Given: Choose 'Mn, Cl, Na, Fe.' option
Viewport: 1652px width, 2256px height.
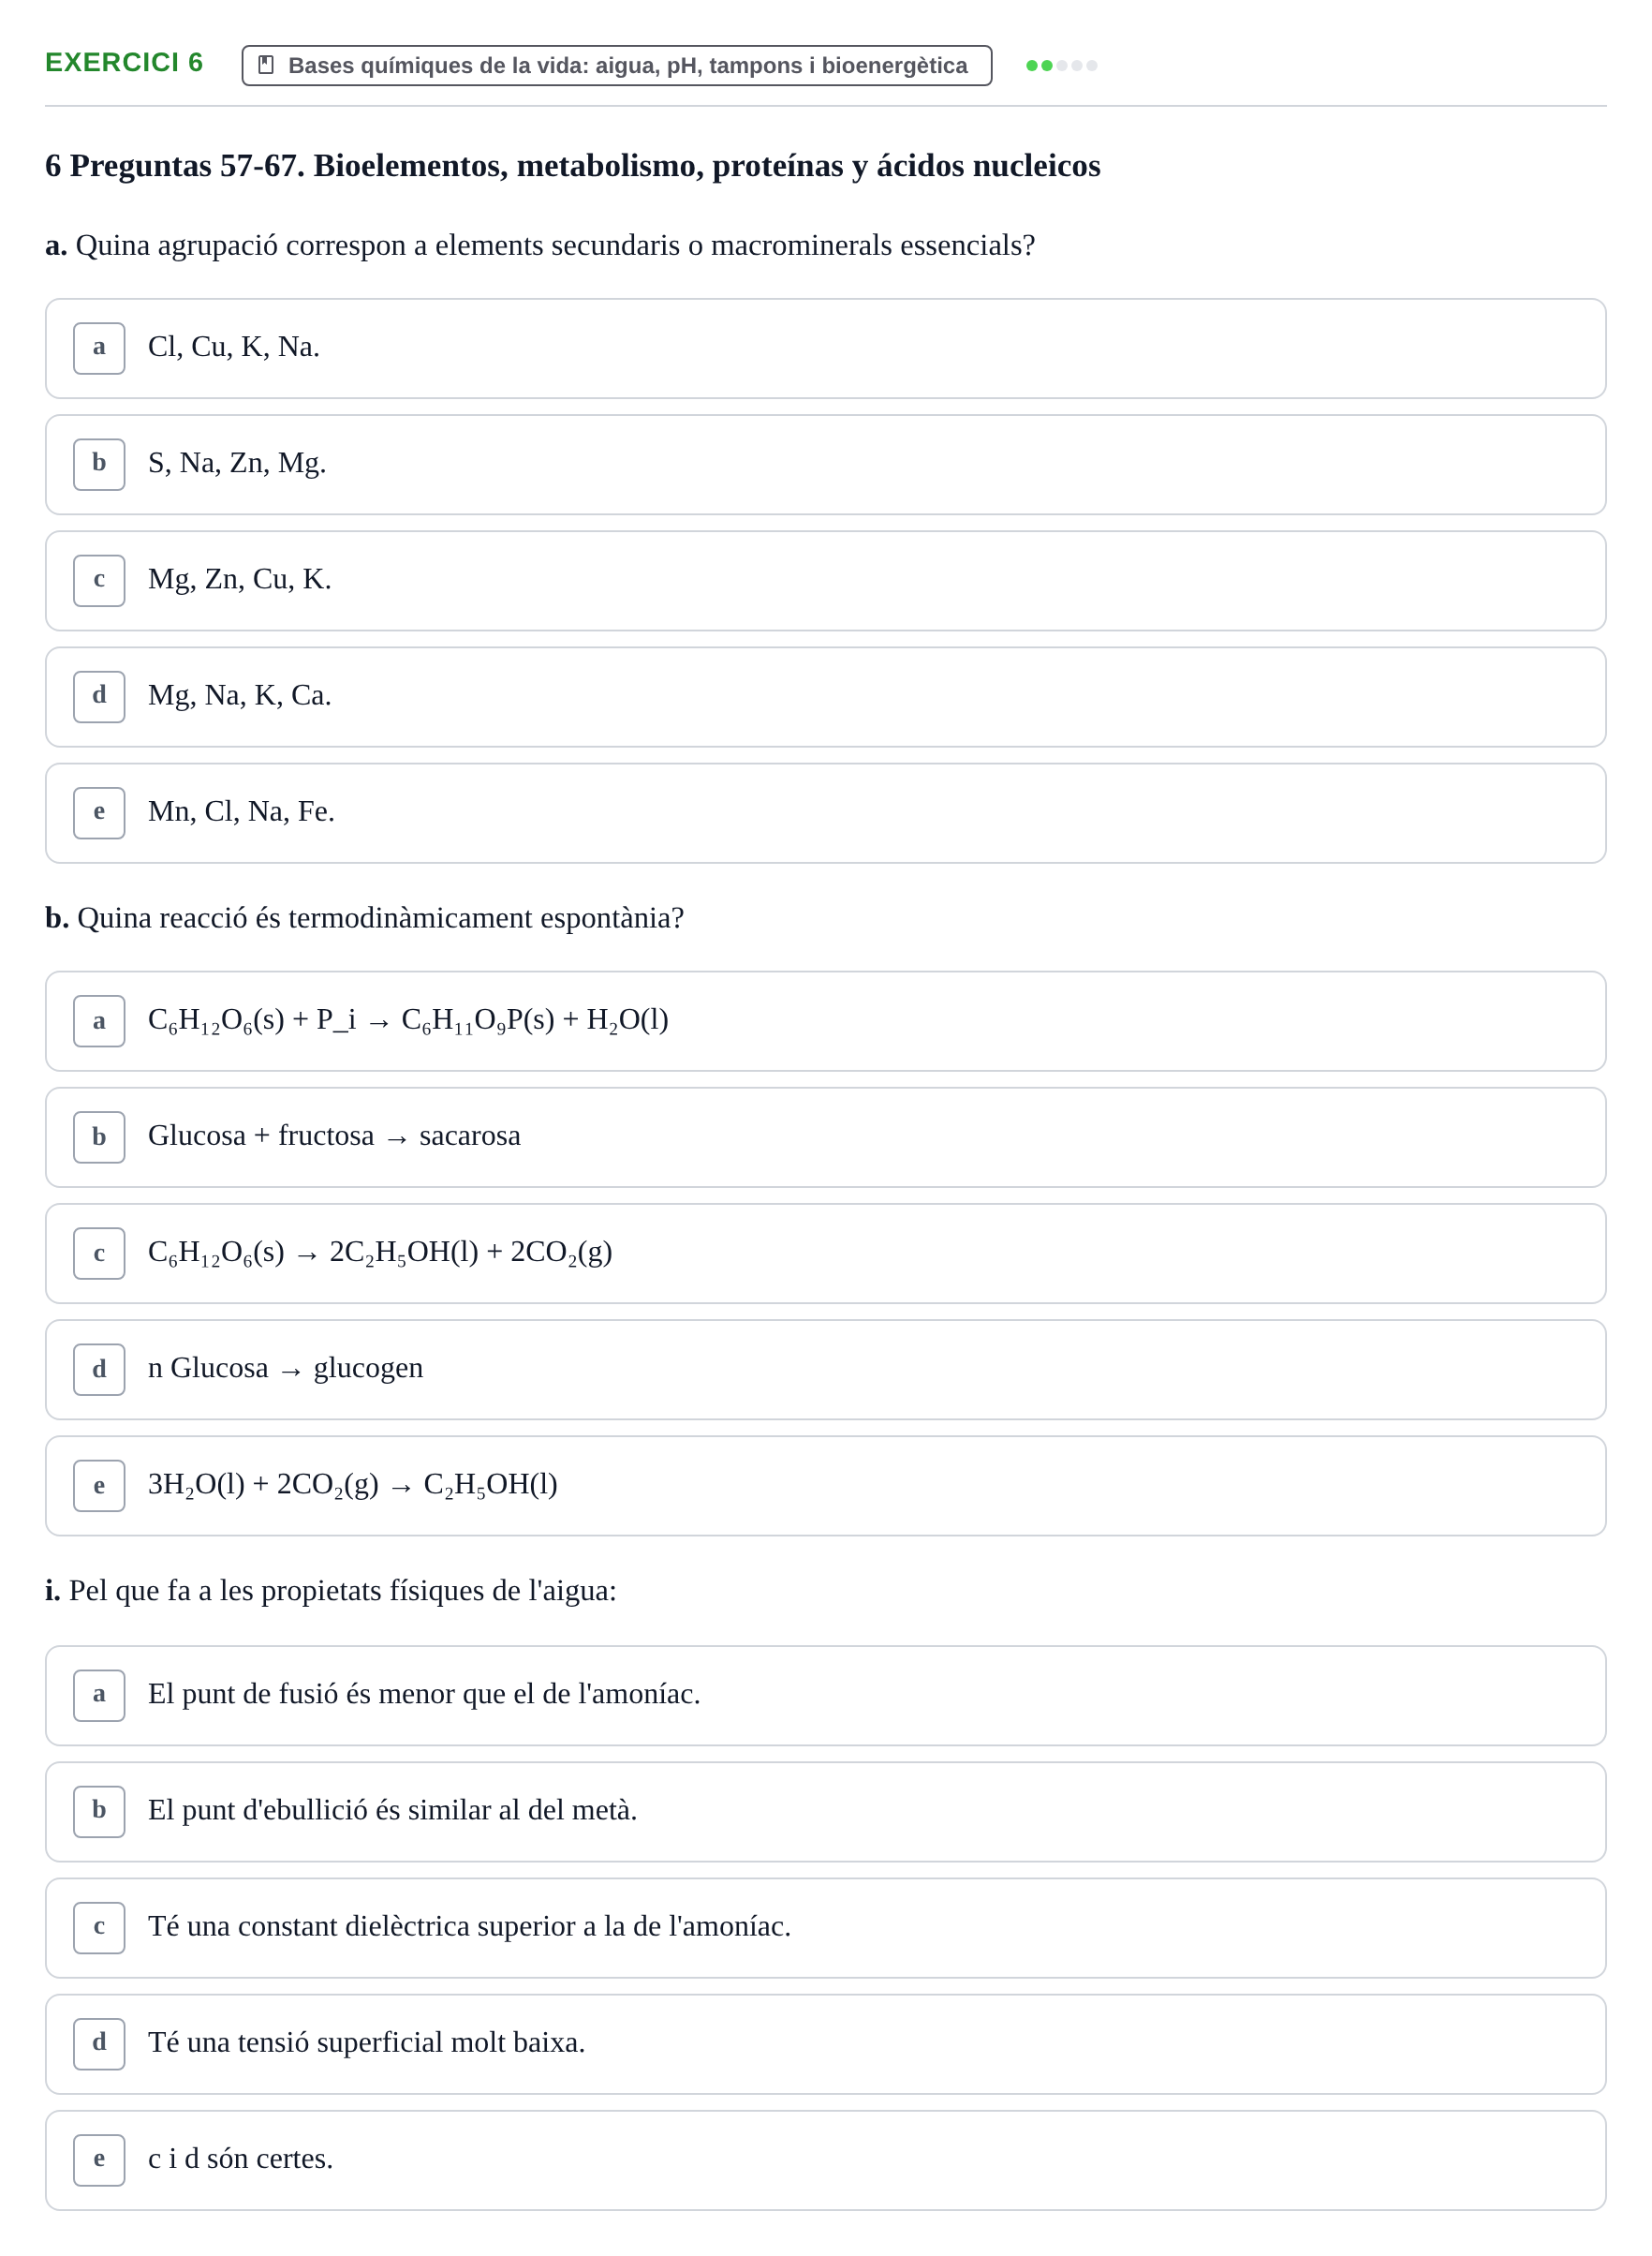Looking at the screenshot, I should [825, 812].
